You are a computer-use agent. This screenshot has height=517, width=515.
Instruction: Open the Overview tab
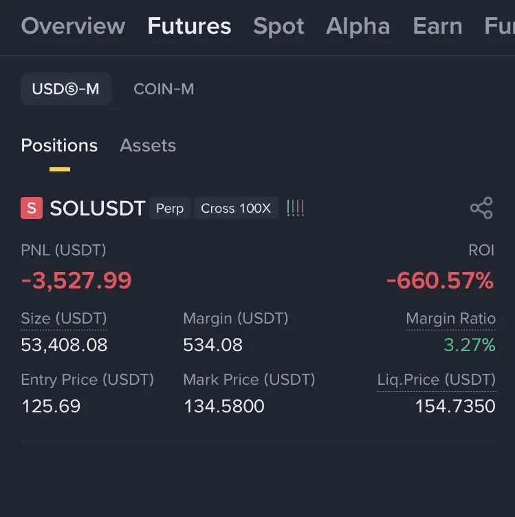[x=73, y=26]
